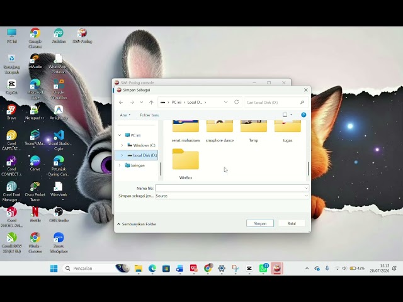Expand the Jaringan tree node

[120, 165]
